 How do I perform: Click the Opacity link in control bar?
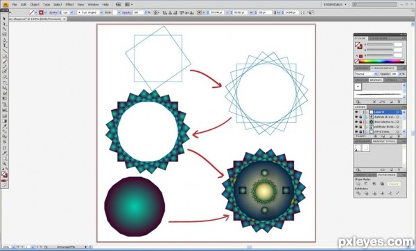127,12
